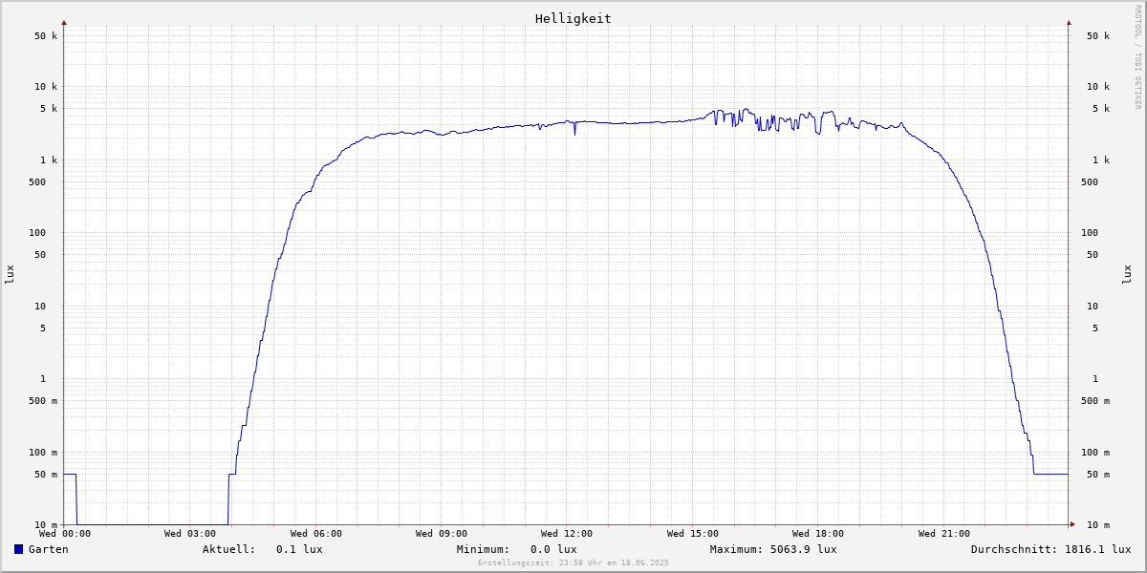Click the "Wed 21:00" time axis label
The image size is (1147, 573).
pyautogui.click(x=944, y=534)
